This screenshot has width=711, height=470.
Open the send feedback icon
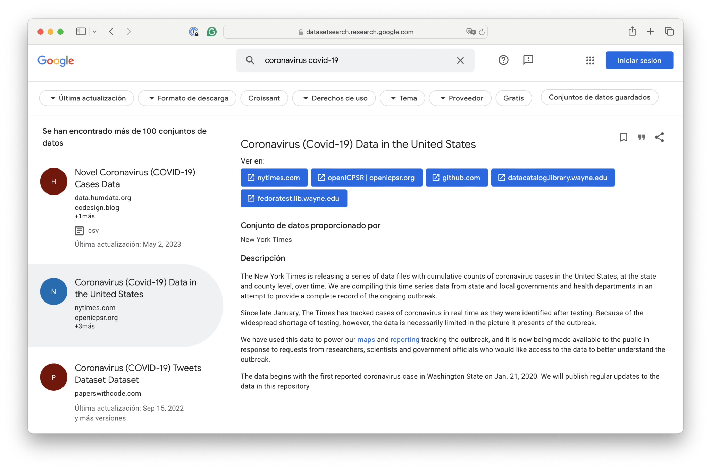pyautogui.click(x=528, y=60)
